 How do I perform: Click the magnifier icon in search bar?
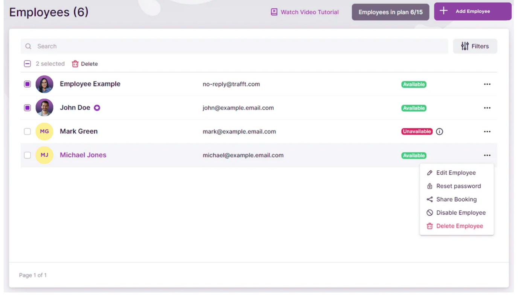pos(28,46)
